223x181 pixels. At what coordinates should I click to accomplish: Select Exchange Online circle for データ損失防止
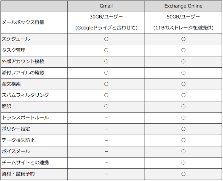[183, 140]
